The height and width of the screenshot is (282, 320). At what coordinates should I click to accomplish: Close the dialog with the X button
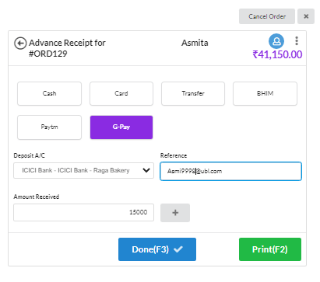(306, 16)
